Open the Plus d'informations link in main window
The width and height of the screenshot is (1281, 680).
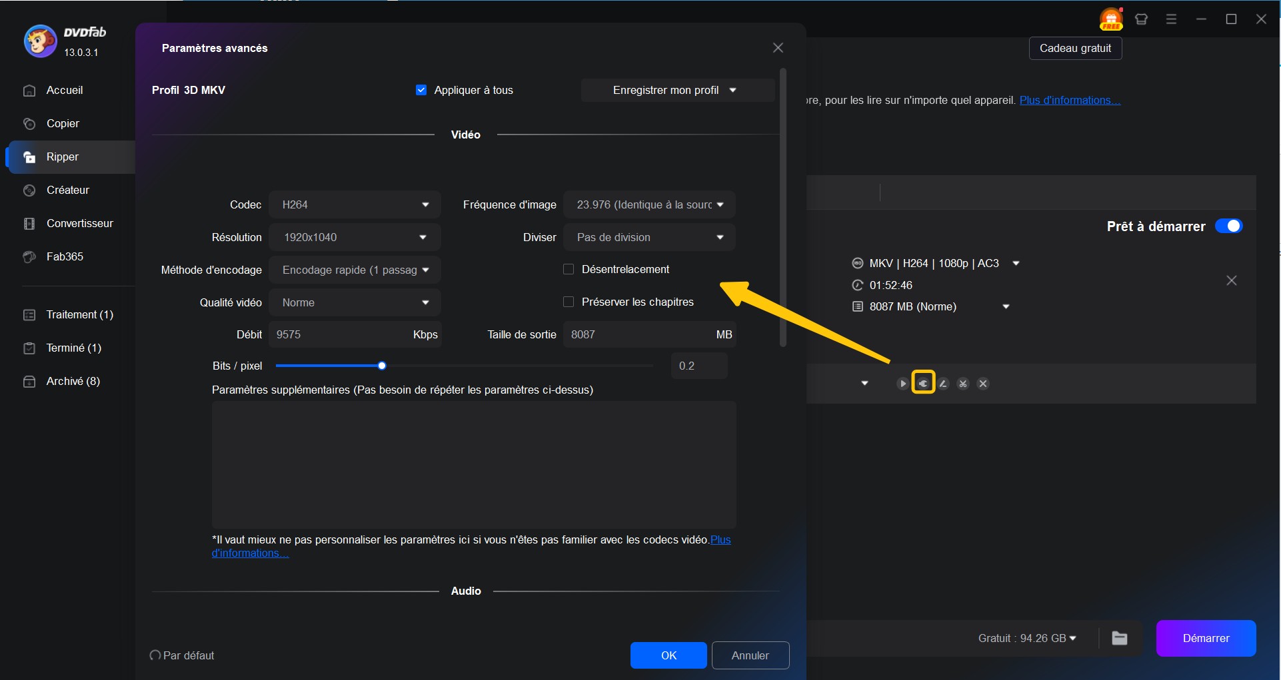click(1070, 101)
